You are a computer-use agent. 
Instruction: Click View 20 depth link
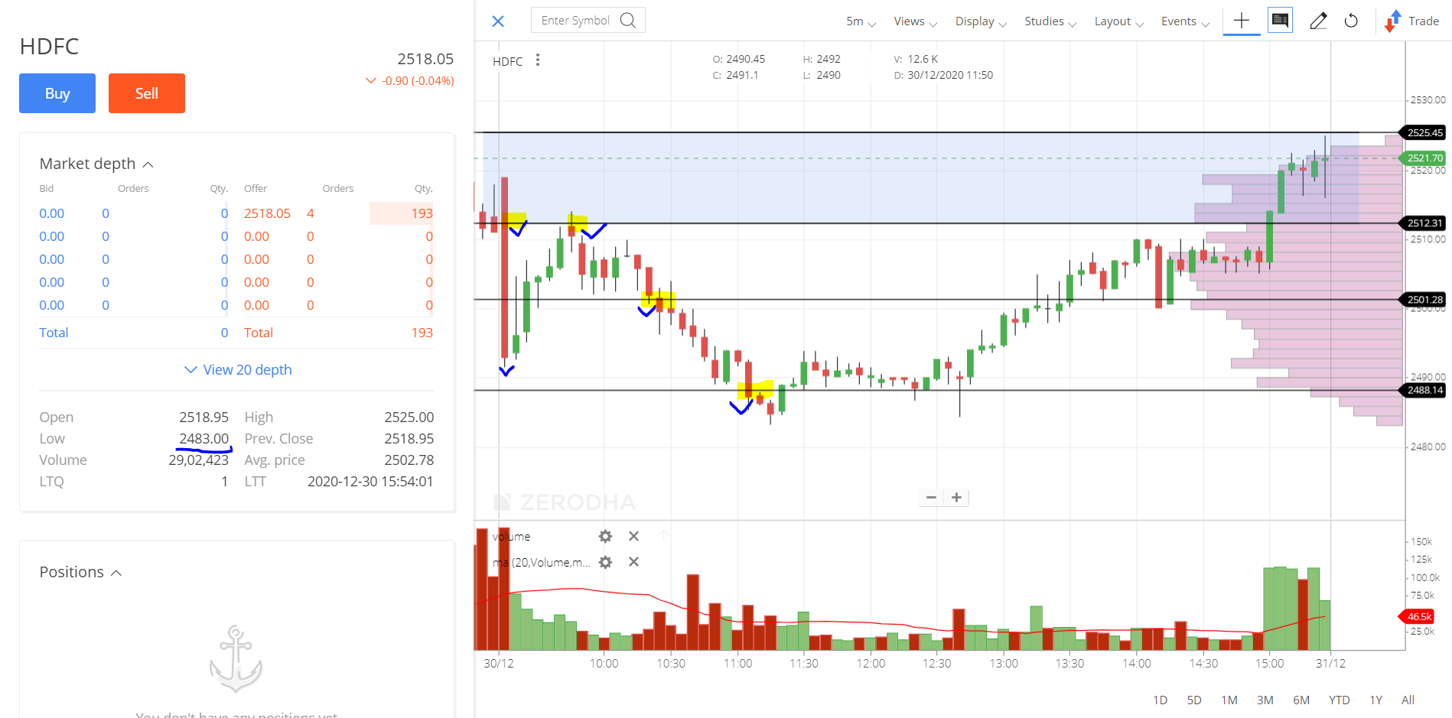click(238, 369)
